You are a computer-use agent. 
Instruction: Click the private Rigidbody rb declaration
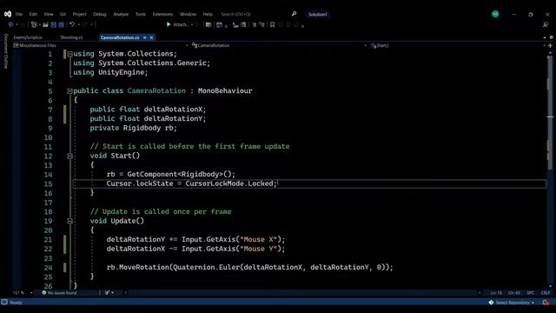pyautogui.click(x=133, y=128)
